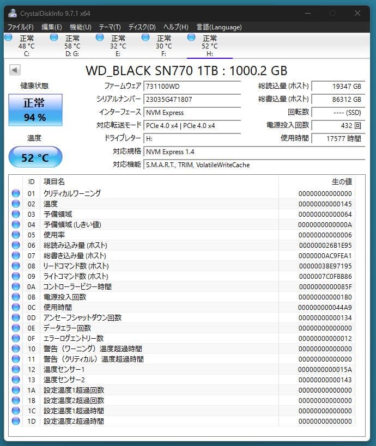The image size is (376, 446).
Task: Click standard field NVM Express 1.4
Action: coord(254,151)
